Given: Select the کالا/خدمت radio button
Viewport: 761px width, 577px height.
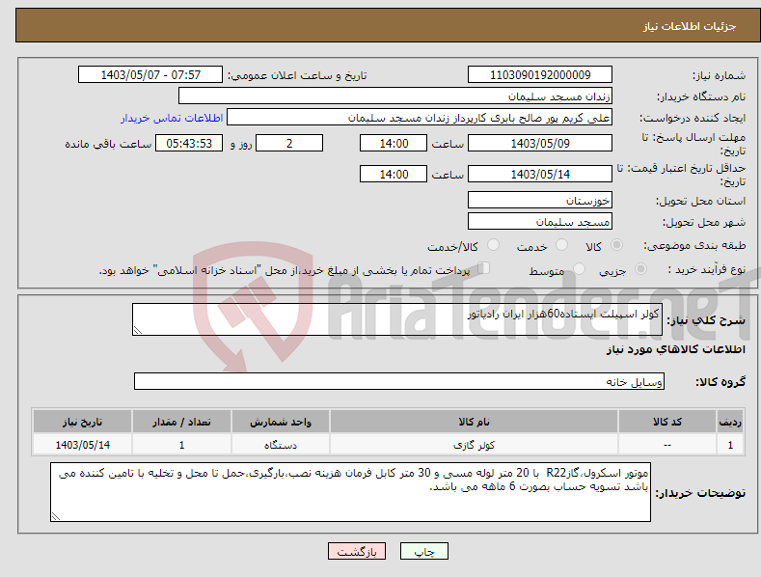Looking at the screenshot, I should 493,245.
